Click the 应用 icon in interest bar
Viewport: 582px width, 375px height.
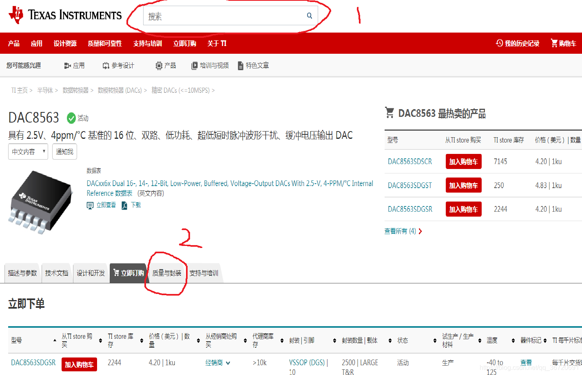tap(74, 66)
